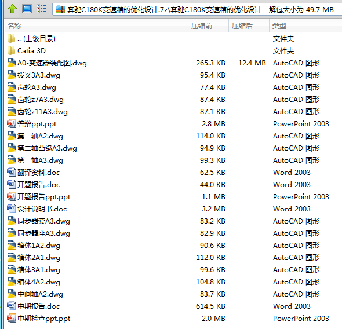Click the file name 第二轴A2.dwg
342x329 pixels.
coord(40,136)
